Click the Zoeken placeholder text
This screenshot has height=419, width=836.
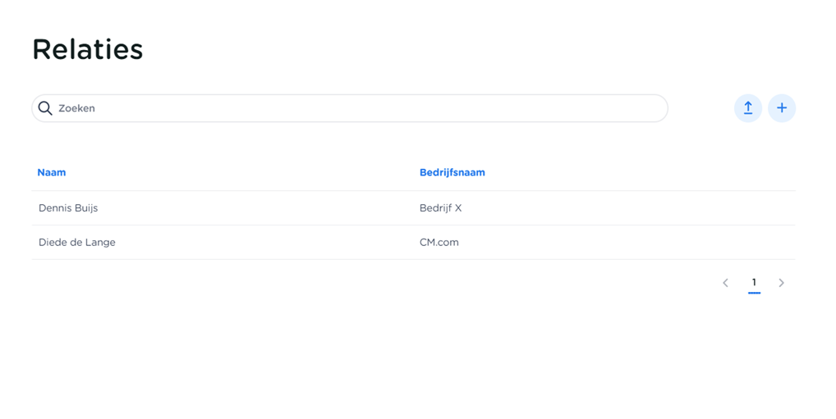click(x=76, y=108)
